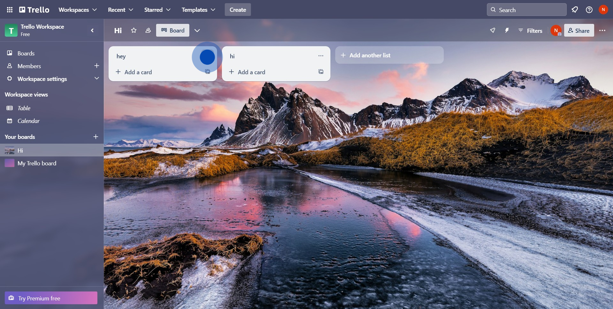Open the Workspaces dropdown
The image size is (613, 309).
tap(78, 10)
